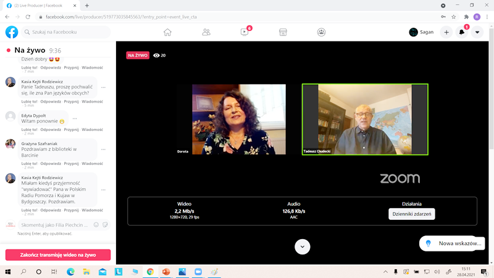494x278 pixels.
Task: Expand the account dropdown arrow
Action: tap(477, 32)
